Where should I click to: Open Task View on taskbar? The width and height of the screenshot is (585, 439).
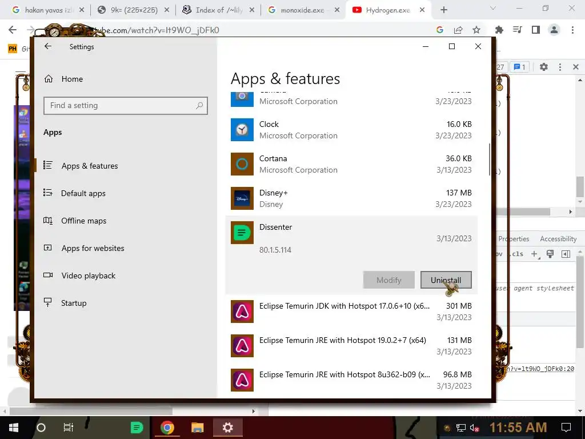(x=69, y=428)
